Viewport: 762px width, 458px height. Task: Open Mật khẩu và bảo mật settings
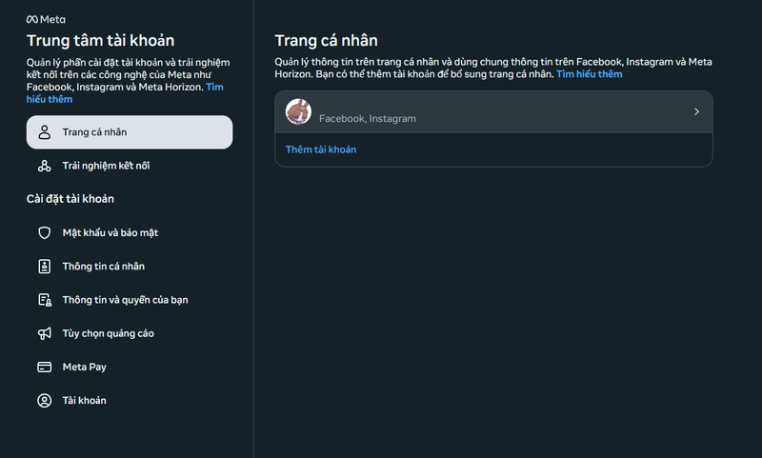coord(130,232)
